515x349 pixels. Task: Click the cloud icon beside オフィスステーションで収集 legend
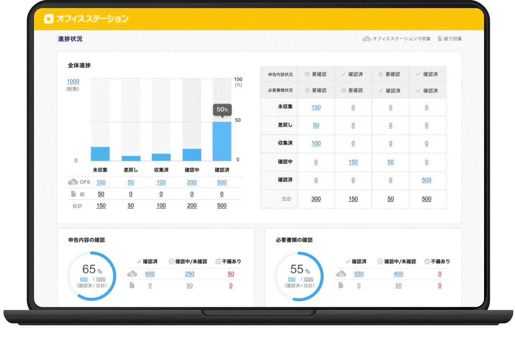tap(366, 39)
